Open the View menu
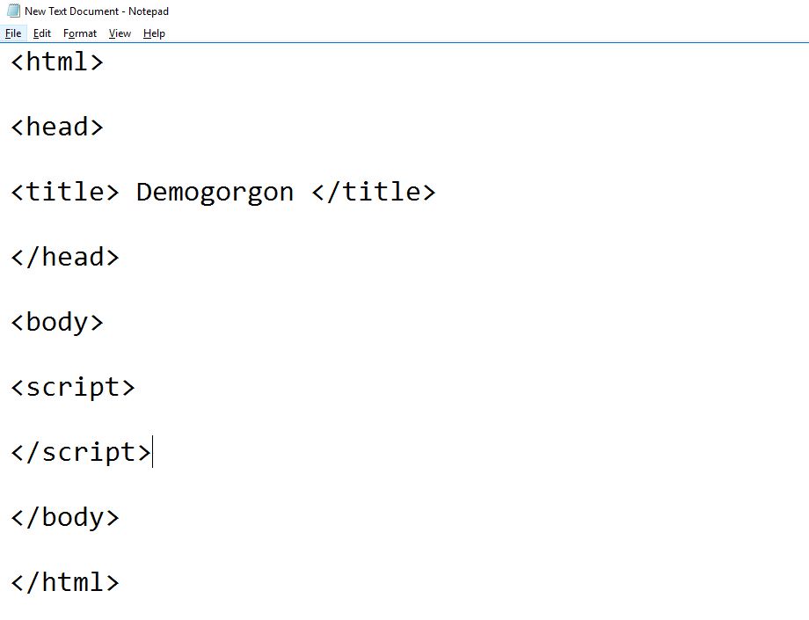The height and width of the screenshot is (620, 809). point(120,33)
